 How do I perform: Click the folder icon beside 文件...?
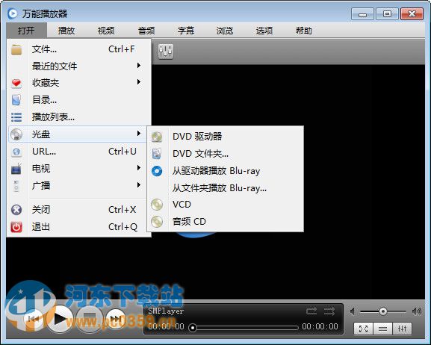tap(16, 50)
